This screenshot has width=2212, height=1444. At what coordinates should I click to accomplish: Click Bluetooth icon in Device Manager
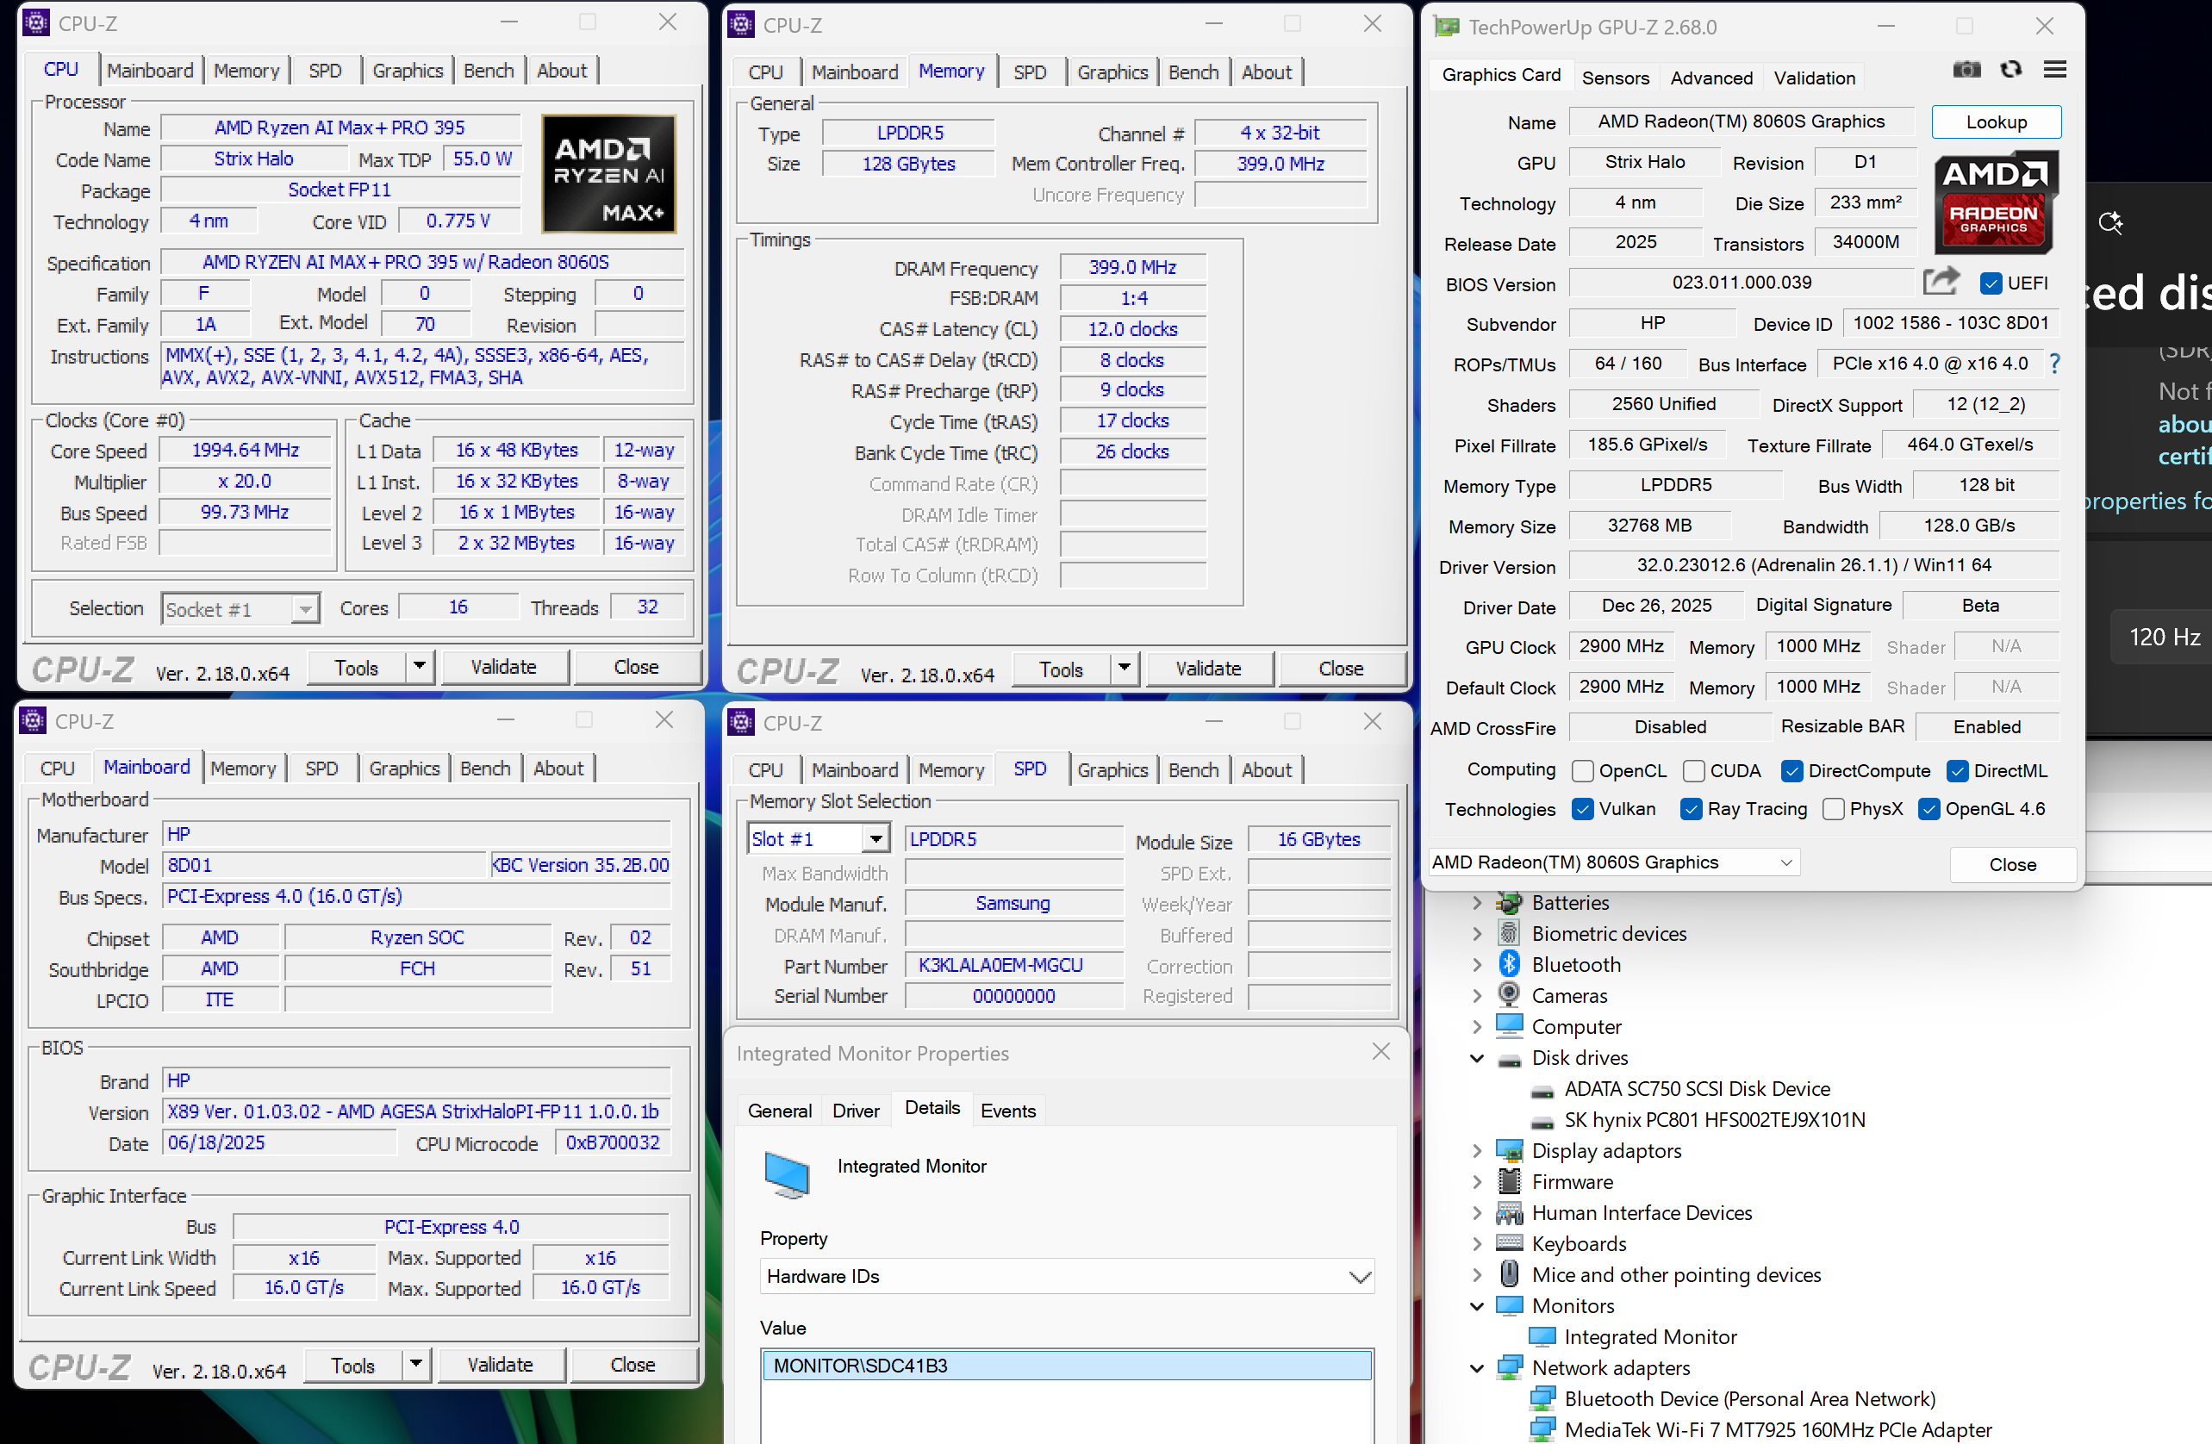point(1510,964)
